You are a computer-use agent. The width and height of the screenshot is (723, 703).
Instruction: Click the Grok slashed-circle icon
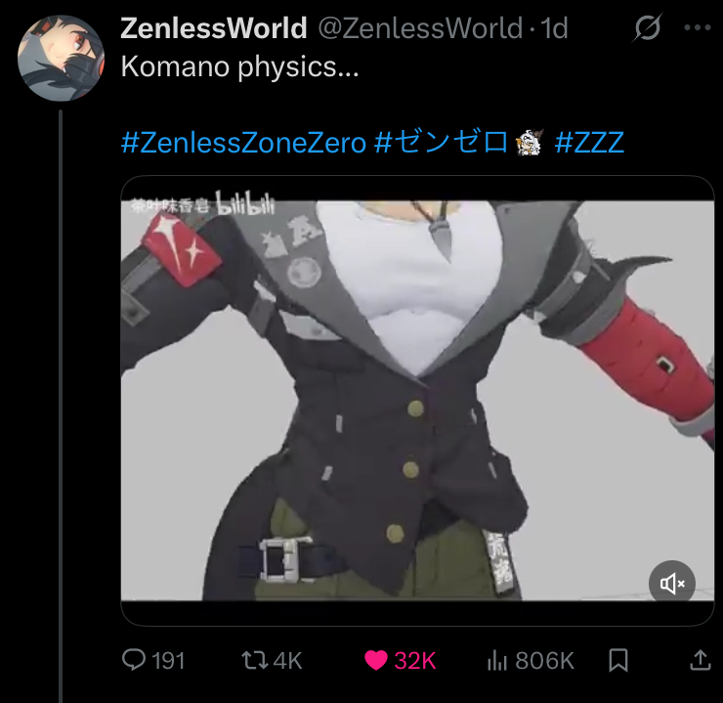point(647,27)
